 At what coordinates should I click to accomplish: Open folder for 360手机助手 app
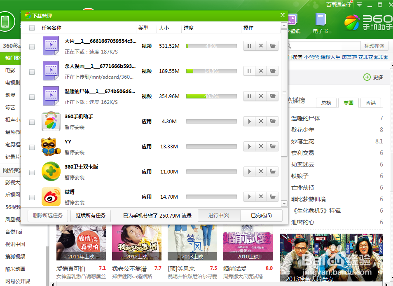point(272,121)
